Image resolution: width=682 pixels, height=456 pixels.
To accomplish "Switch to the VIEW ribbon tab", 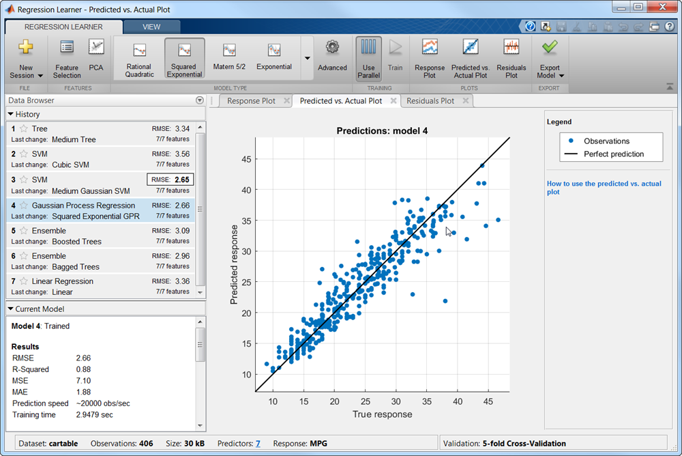I will tap(151, 27).
